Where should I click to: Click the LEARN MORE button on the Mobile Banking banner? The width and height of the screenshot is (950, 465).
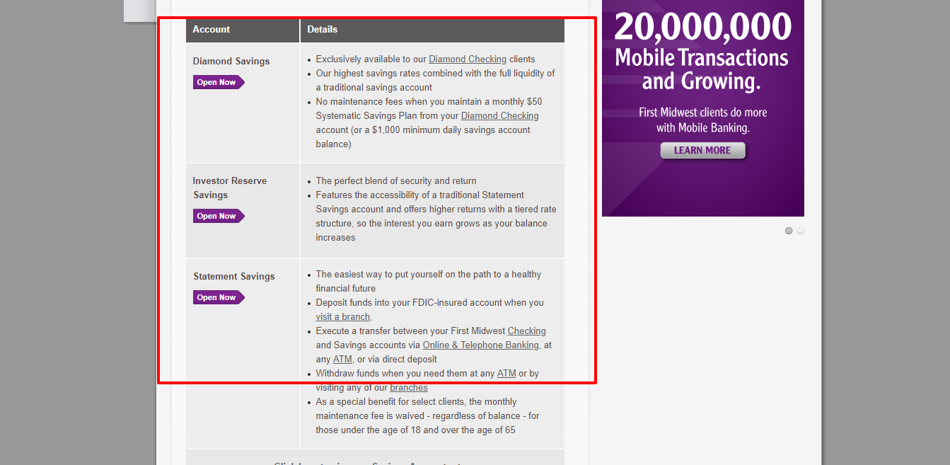coord(702,150)
